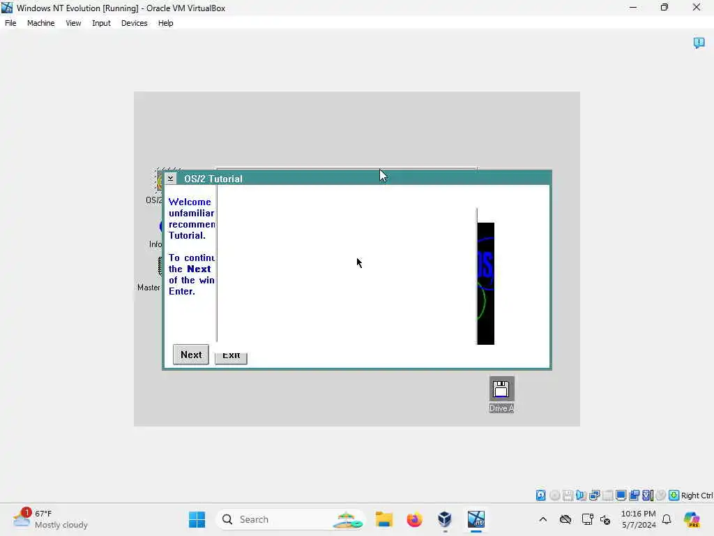Image resolution: width=714 pixels, height=536 pixels.
Task: Click the floppy drive status icon
Action: click(568, 496)
